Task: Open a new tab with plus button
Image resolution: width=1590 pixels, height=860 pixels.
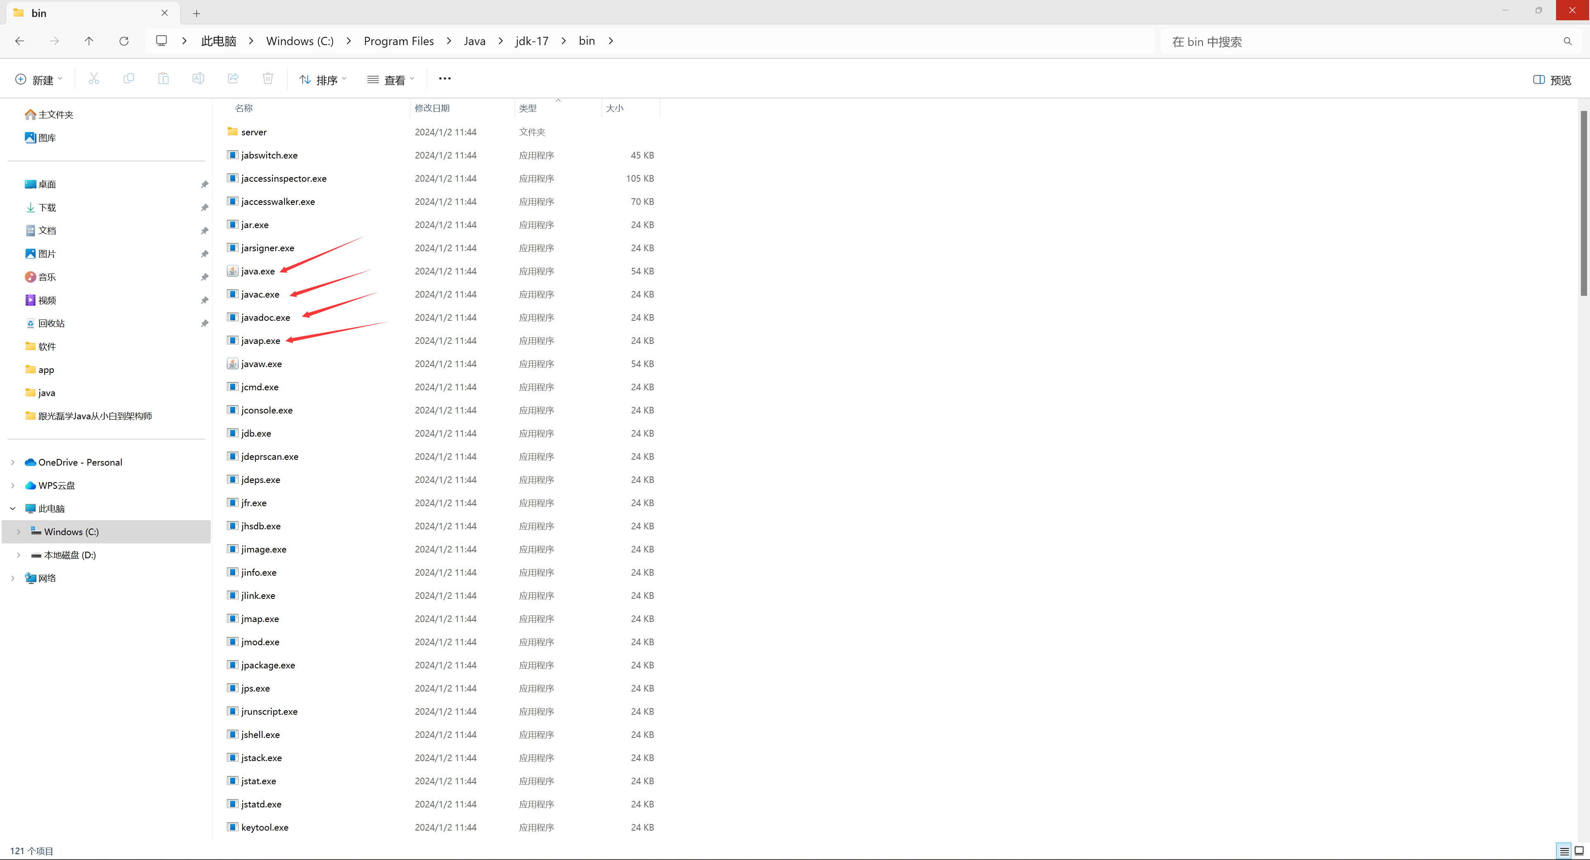Action: (196, 13)
